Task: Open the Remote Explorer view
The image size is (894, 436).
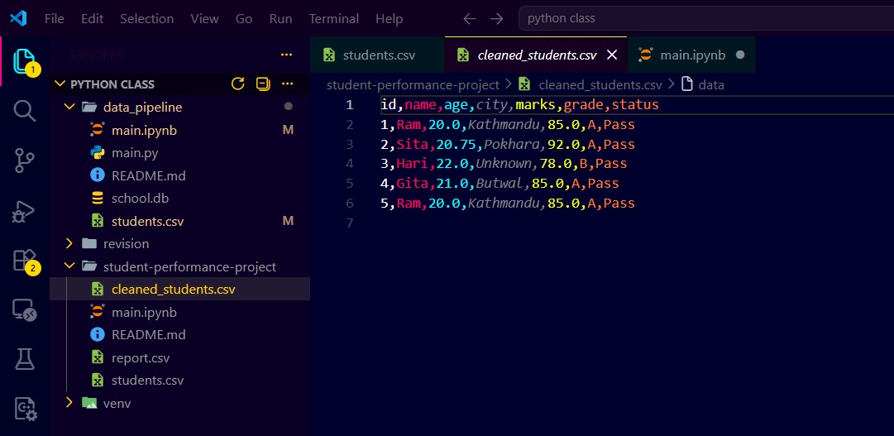Action: point(25,310)
